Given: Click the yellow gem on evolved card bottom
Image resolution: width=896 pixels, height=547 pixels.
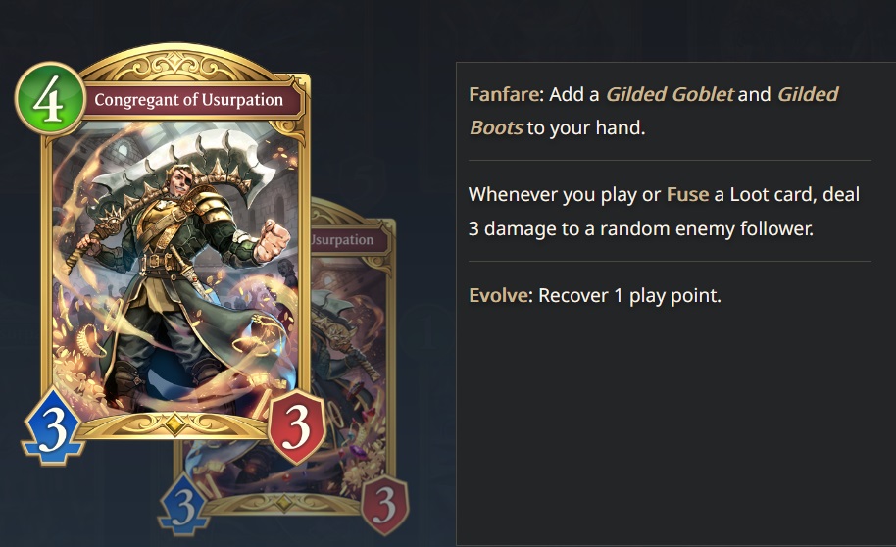Looking at the screenshot, I should click(x=284, y=503).
